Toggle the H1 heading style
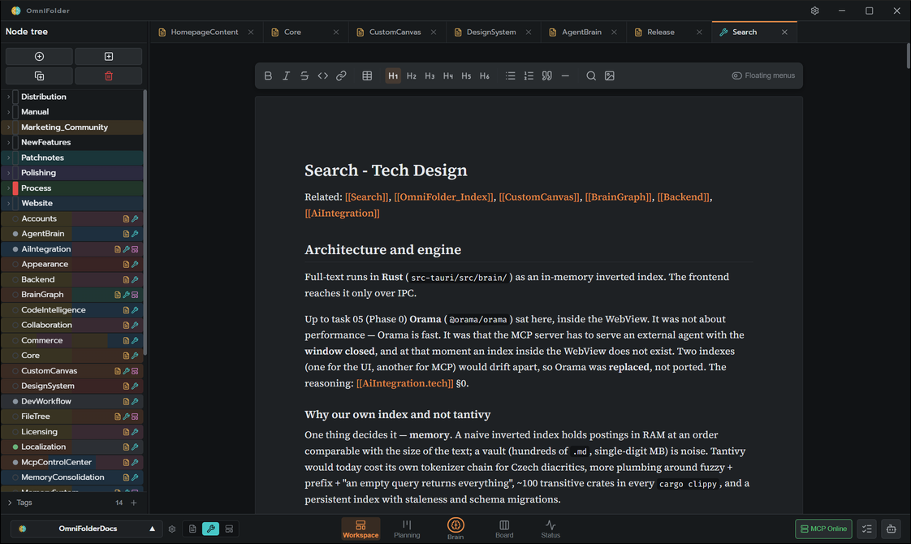This screenshot has height=544, width=911. pyautogui.click(x=393, y=76)
